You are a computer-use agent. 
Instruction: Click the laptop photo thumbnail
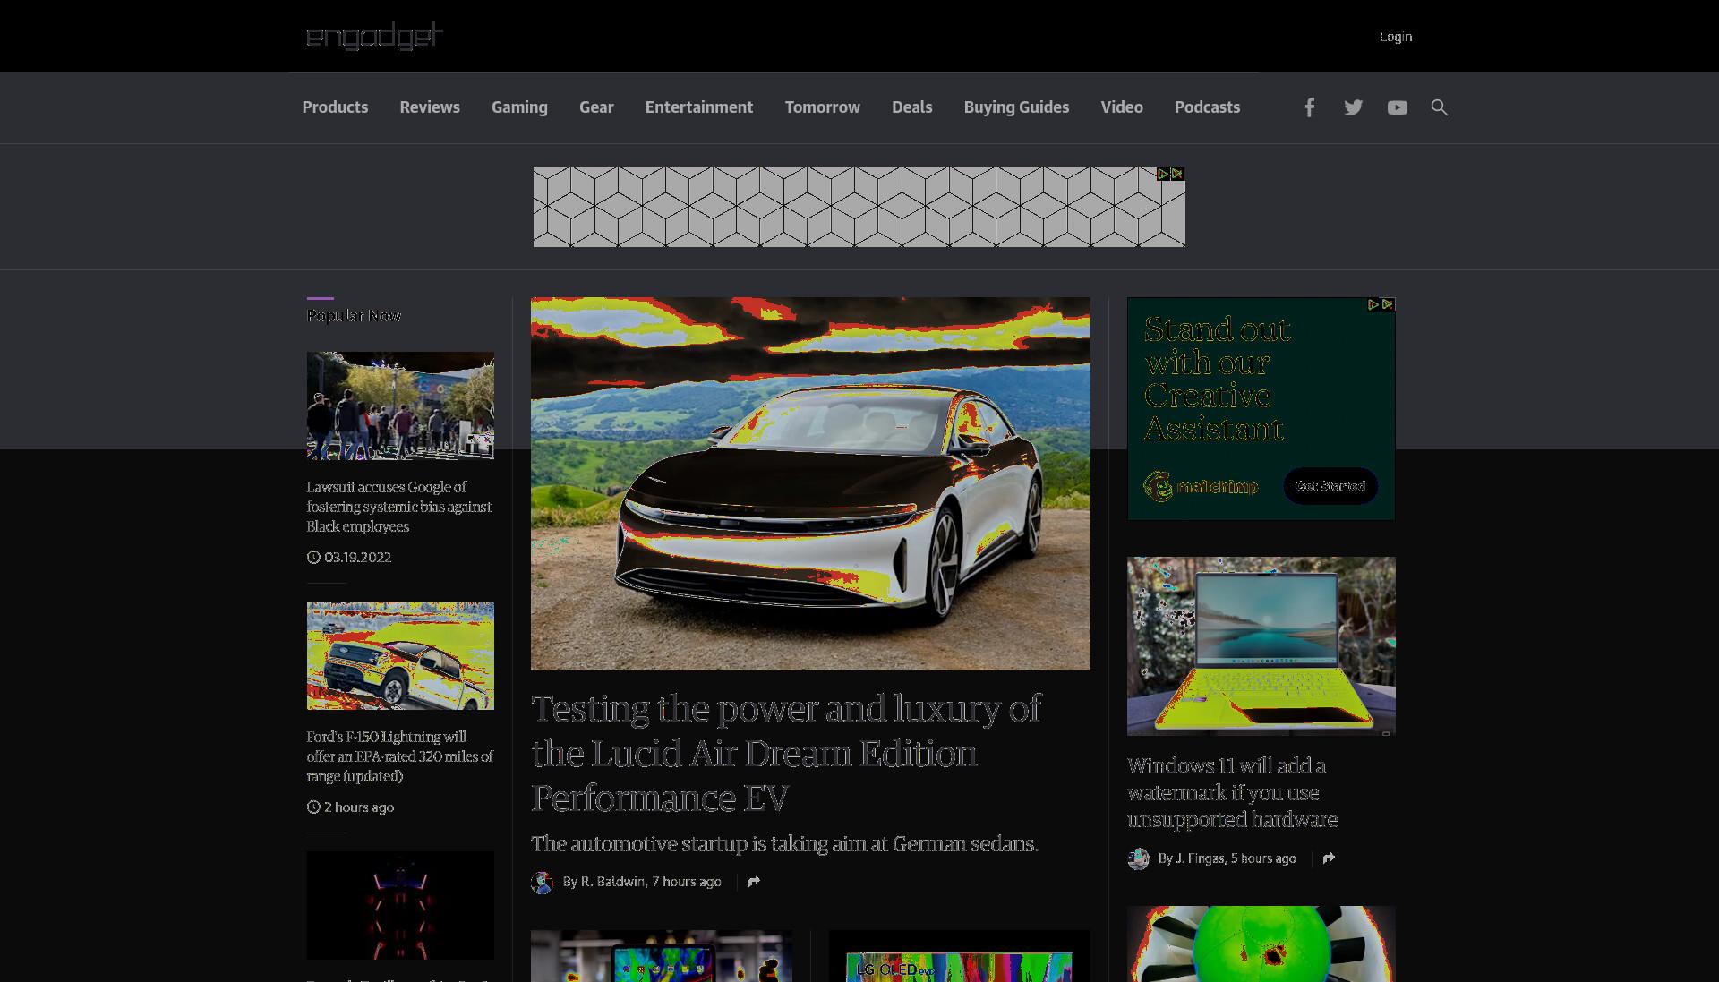pyautogui.click(x=1261, y=646)
